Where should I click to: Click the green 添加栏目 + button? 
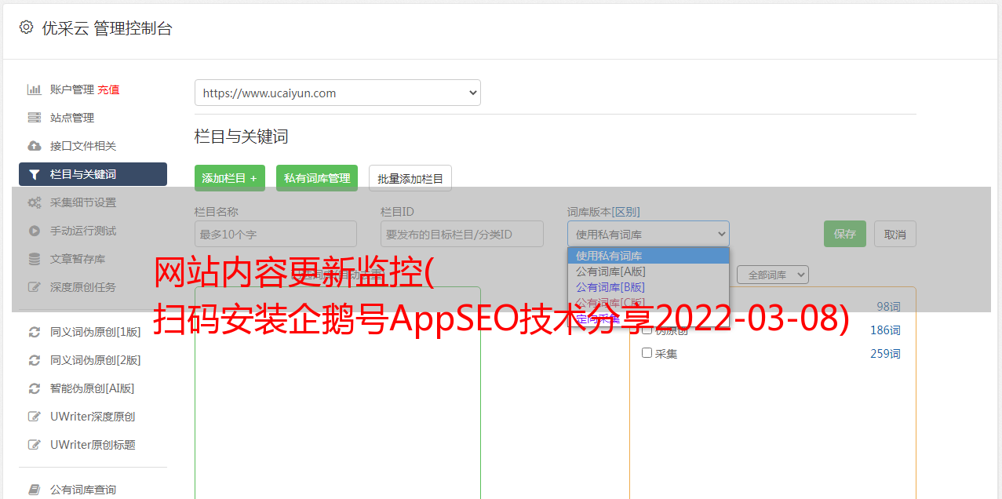[x=230, y=178]
